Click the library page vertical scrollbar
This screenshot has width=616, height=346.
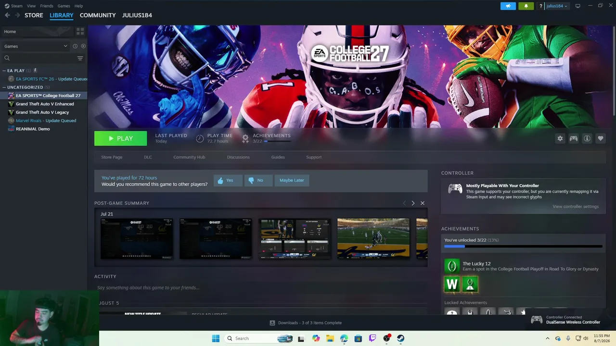coord(614,70)
